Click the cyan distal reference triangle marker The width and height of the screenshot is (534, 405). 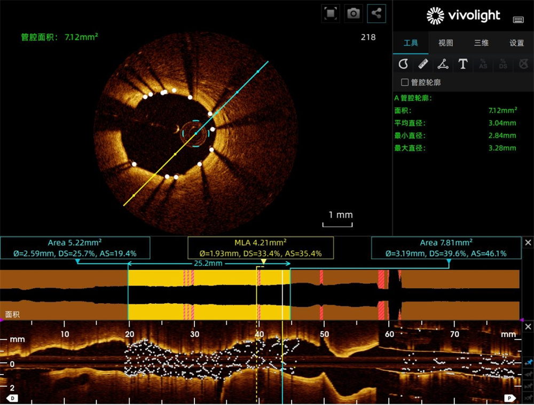pyautogui.click(x=77, y=261)
